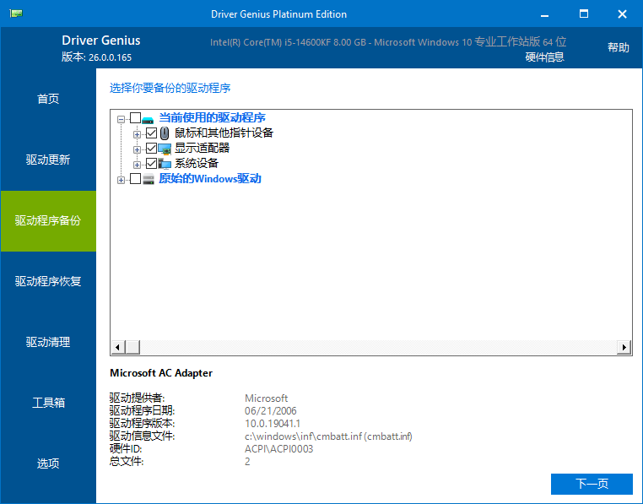Image resolution: width=643 pixels, height=504 pixels.
Task: Click the Driver Genius app icon in title bar
Action: pos(16,14)
